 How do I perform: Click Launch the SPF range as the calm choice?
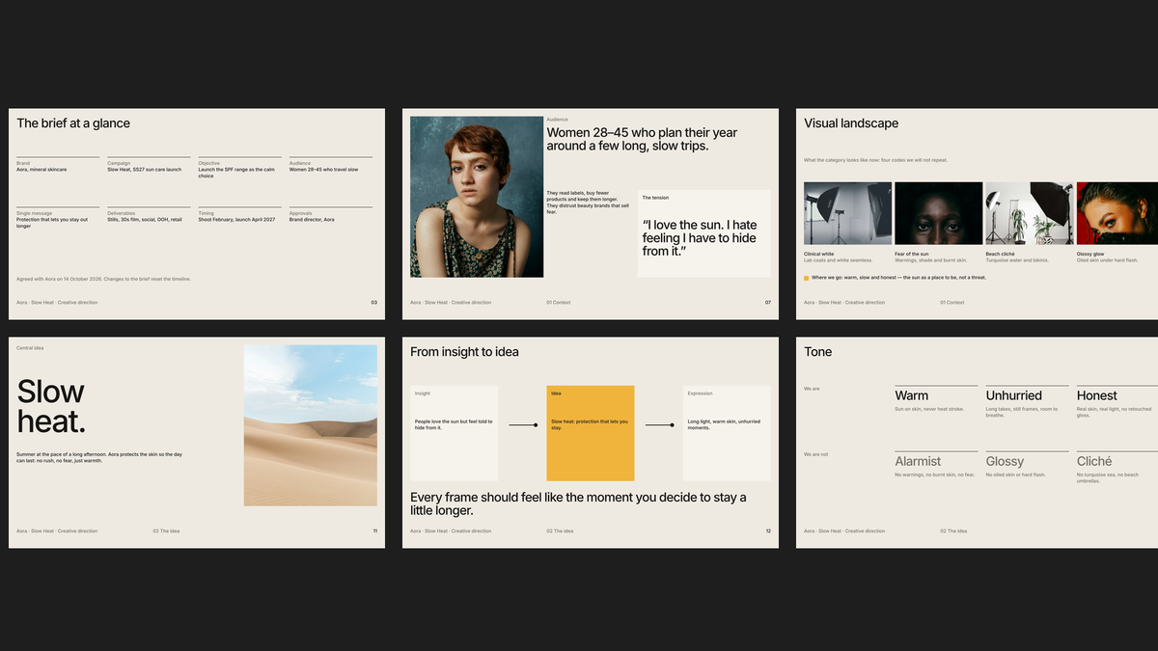click(x=237, y=173)
